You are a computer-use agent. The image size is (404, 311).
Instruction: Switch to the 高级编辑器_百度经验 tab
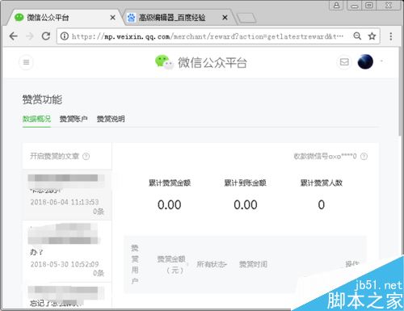178,18
